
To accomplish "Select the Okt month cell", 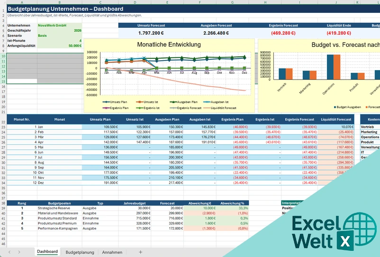I will 60,173.
